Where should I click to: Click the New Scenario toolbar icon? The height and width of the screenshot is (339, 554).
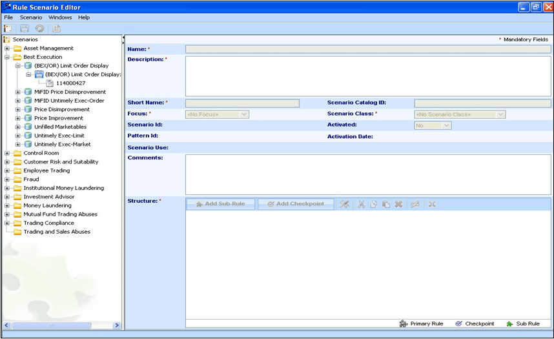pos(8,28)
